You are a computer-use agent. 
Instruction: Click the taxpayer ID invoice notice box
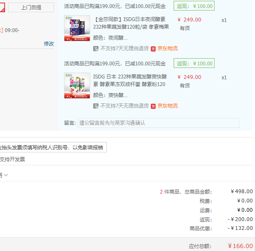(53, 147)
